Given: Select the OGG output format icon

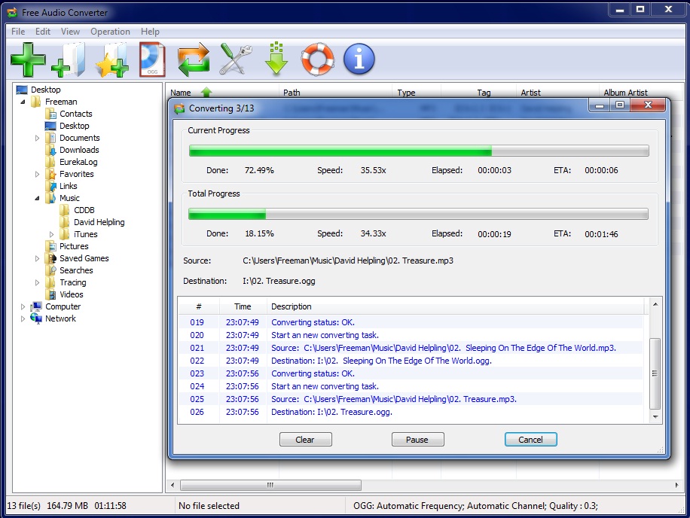Looking at the screenshot, I should (x=153, y=59).
